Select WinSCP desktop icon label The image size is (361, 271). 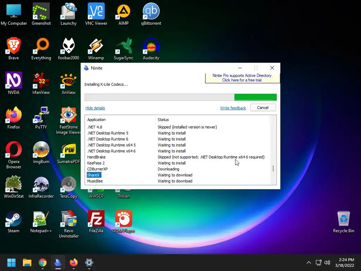(96, 196)
